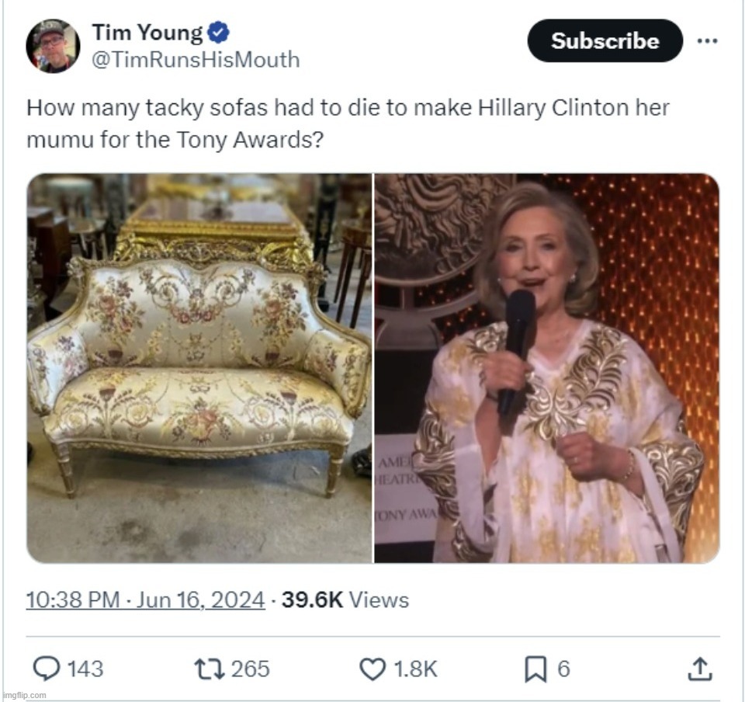The image size is (745, 702).
Task: Click the Subscribe button
Action: click(605, 42)
